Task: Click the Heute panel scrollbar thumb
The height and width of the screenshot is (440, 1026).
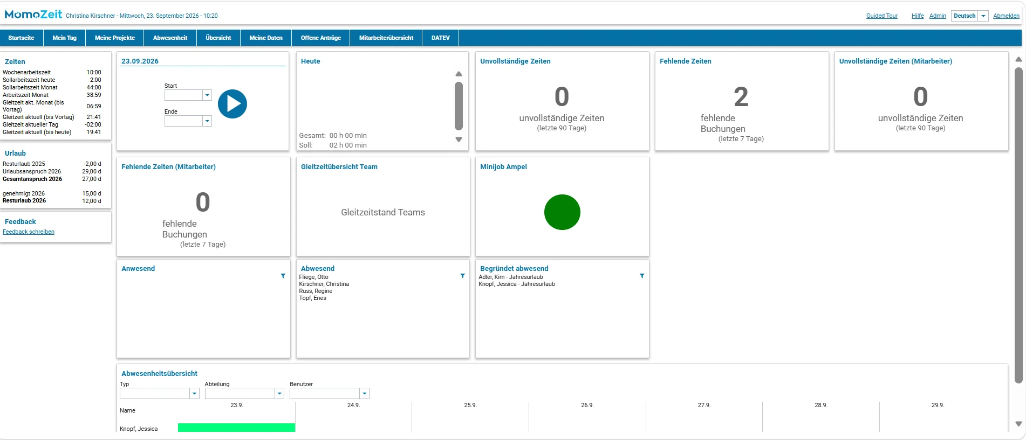Action: 459,106
